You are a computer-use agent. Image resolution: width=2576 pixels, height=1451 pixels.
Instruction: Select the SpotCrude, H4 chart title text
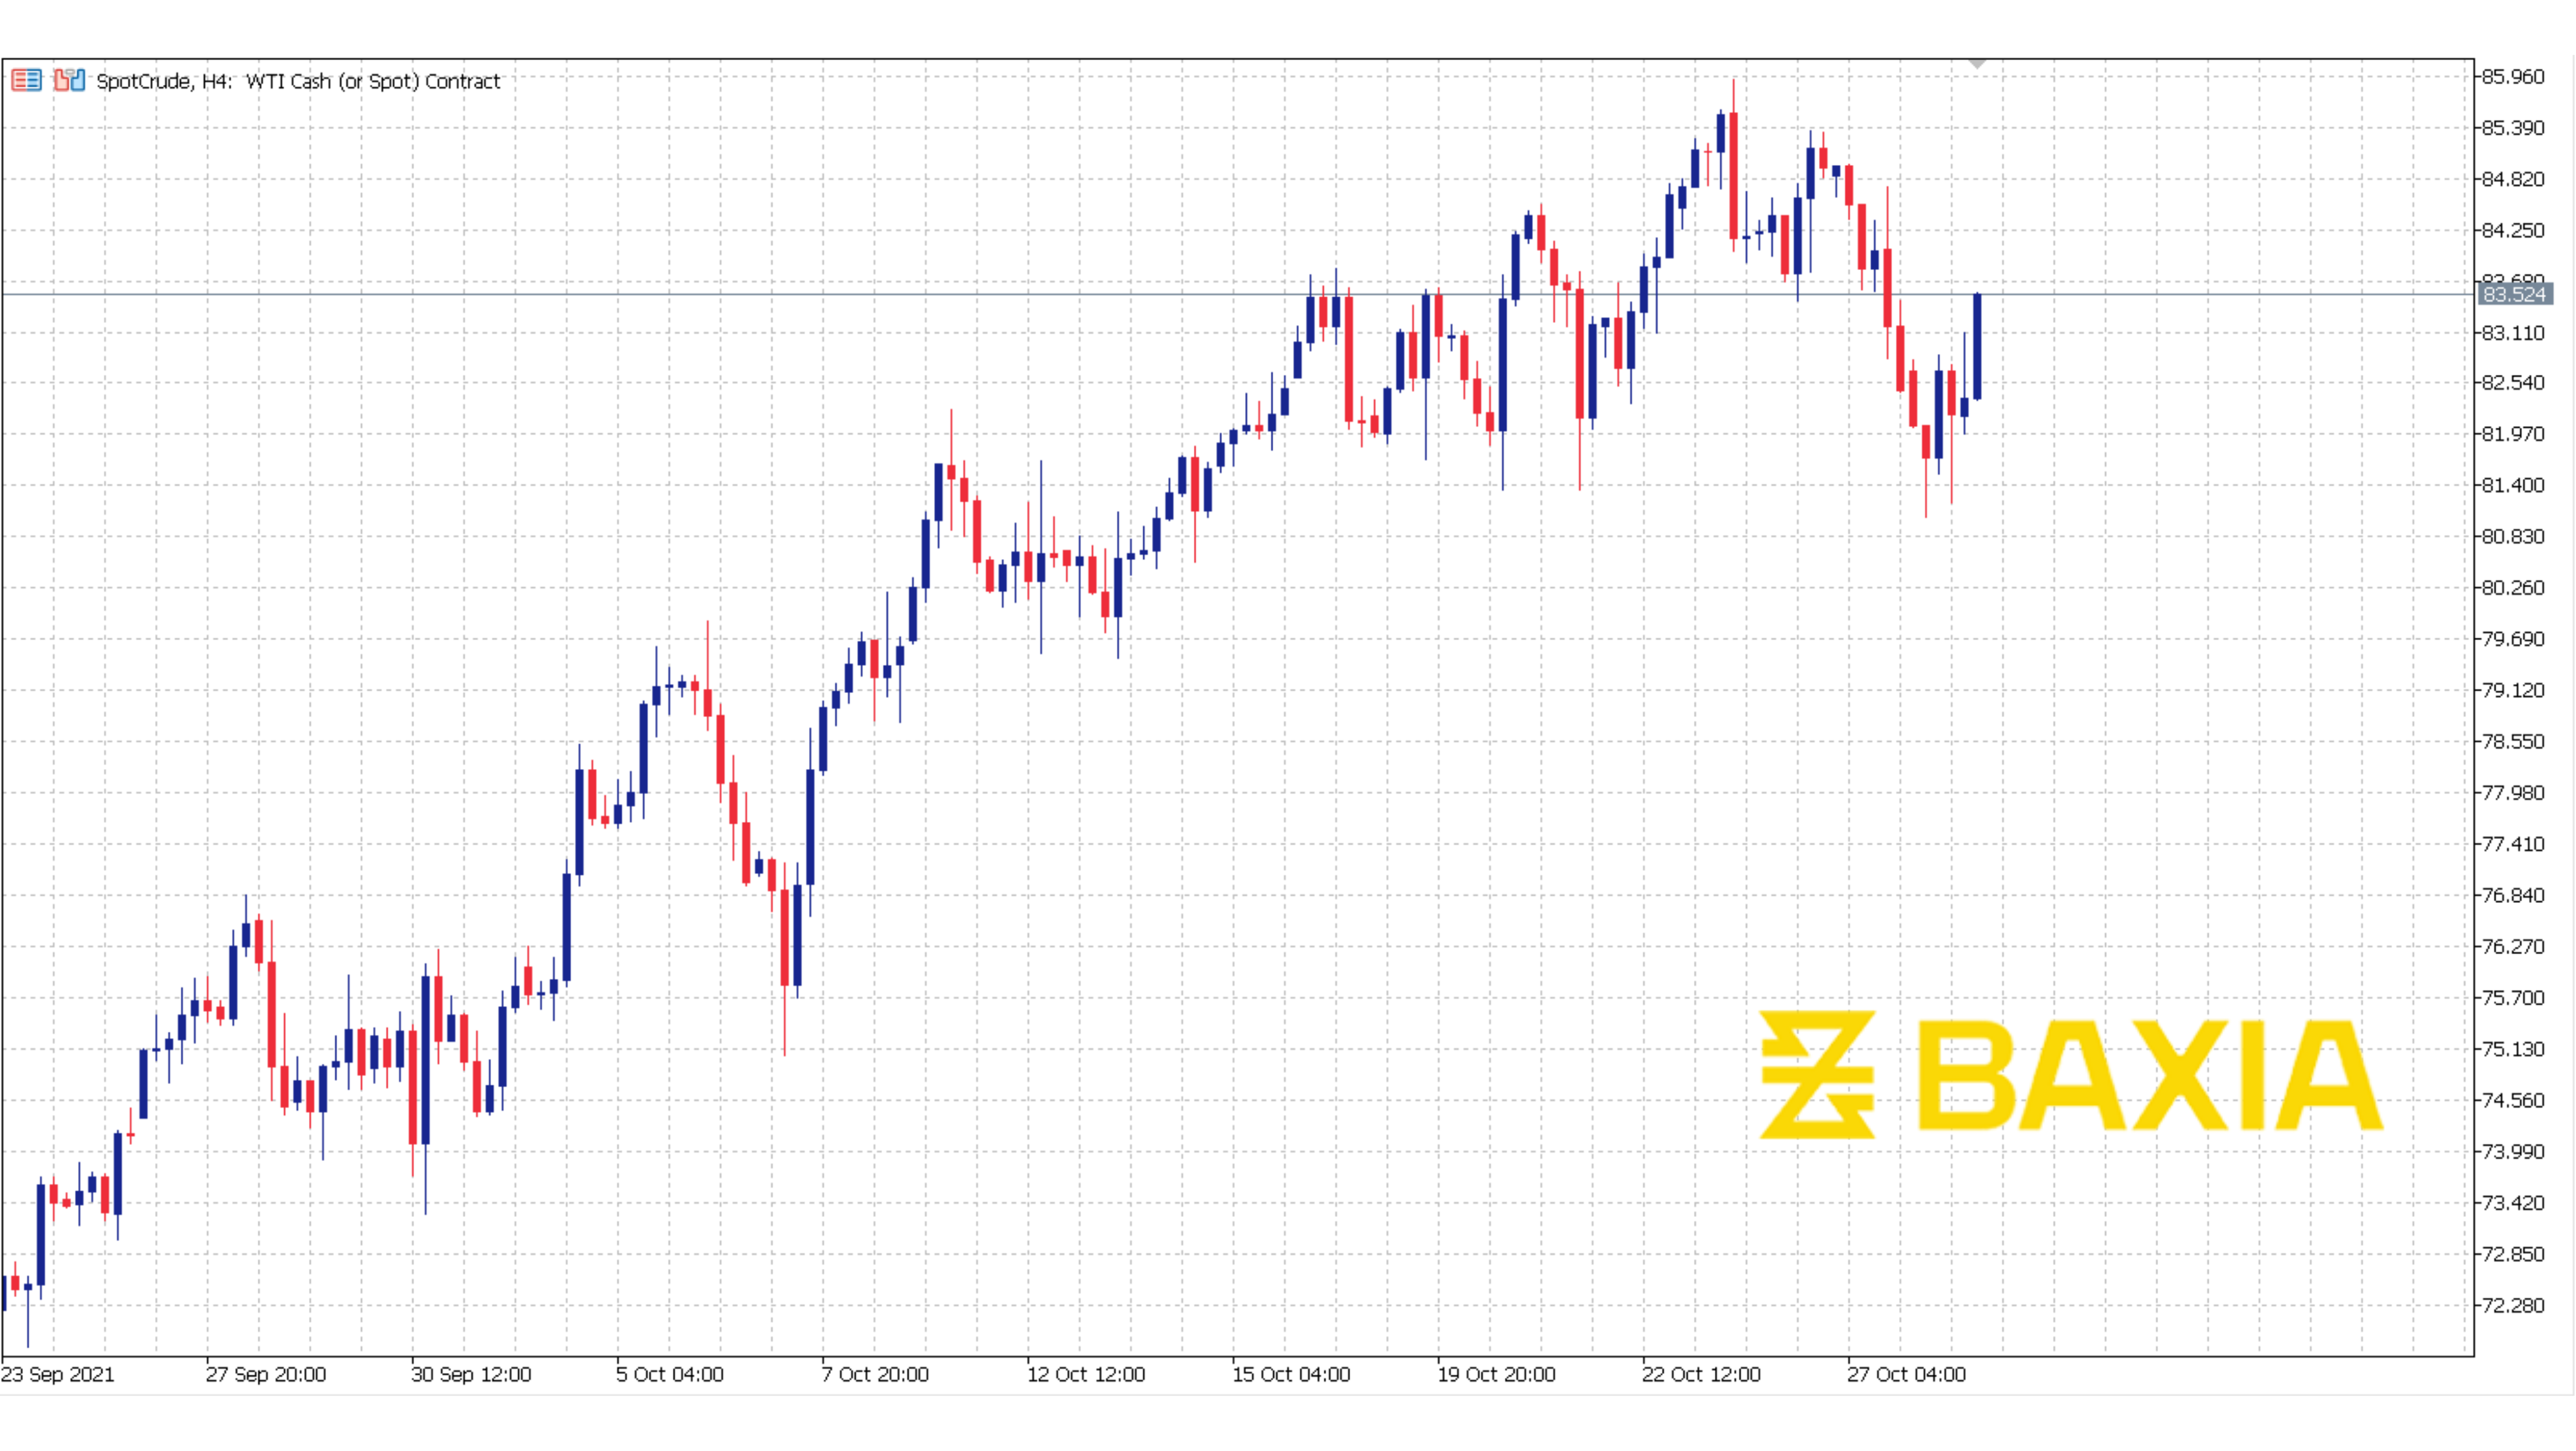(x=298, y=81)
